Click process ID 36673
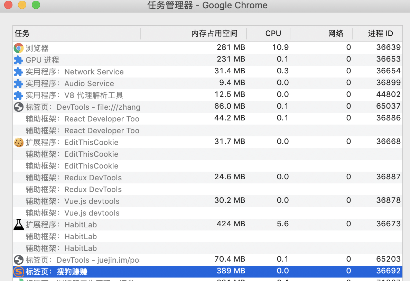The height and width of the screenshot is (281, 410). tap(388, 224)
